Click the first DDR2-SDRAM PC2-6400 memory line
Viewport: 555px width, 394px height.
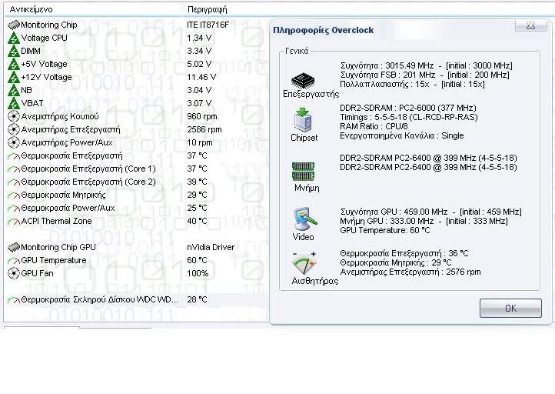pyautogui.click(x=428, y=158)
